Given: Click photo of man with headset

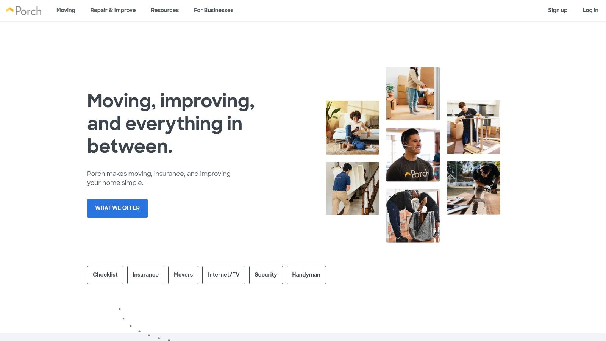Looking at the screenshot, I should [413, 155].
